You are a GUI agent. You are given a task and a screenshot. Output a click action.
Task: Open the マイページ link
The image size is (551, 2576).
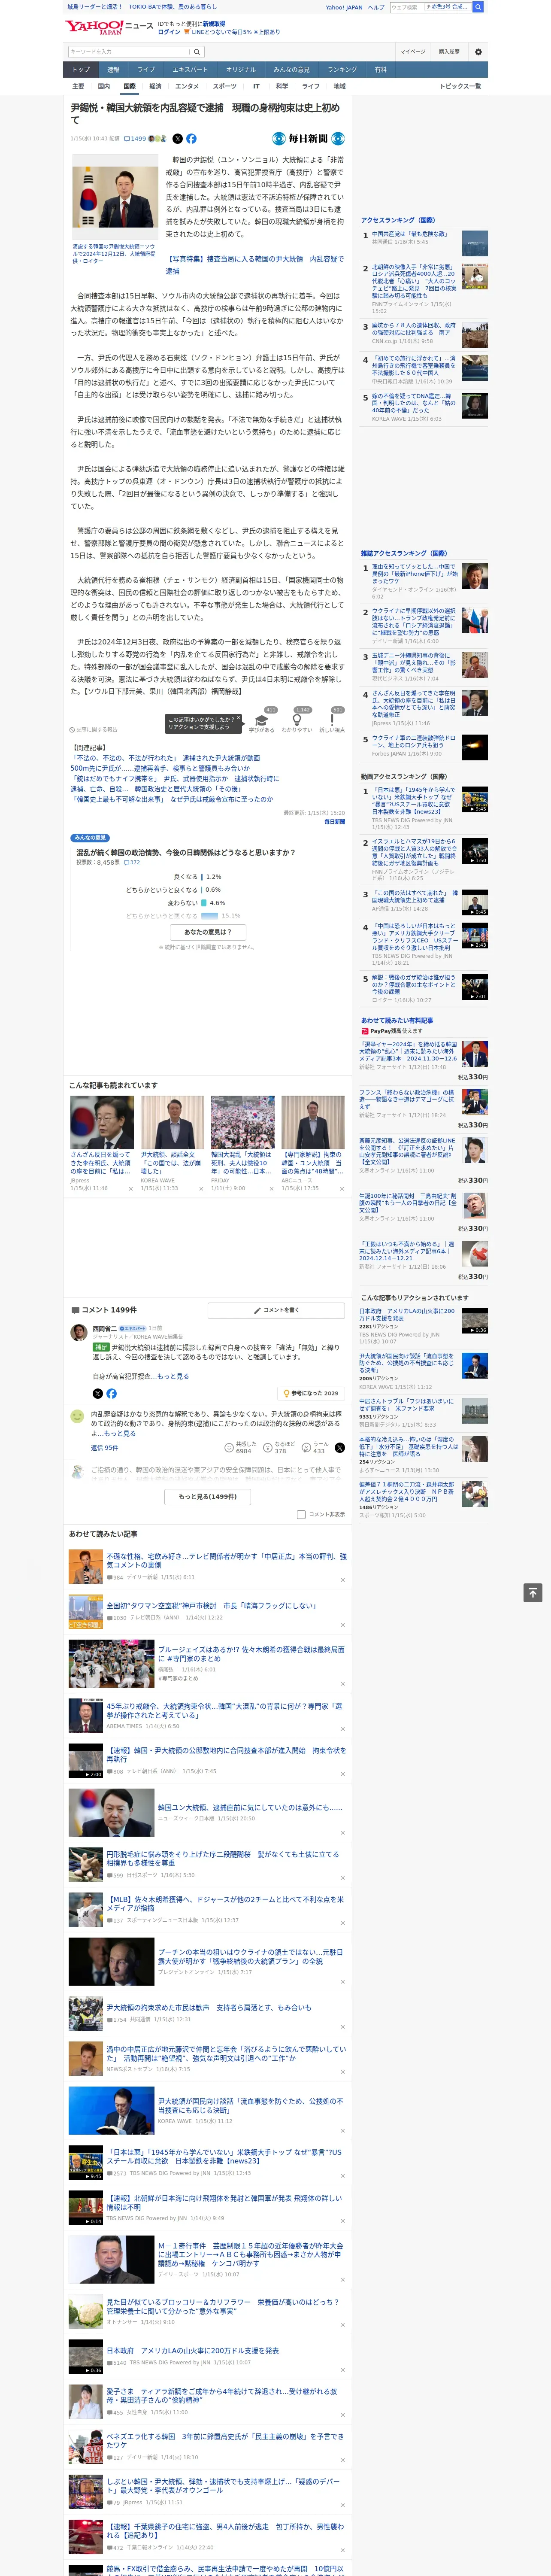[412, 52]
